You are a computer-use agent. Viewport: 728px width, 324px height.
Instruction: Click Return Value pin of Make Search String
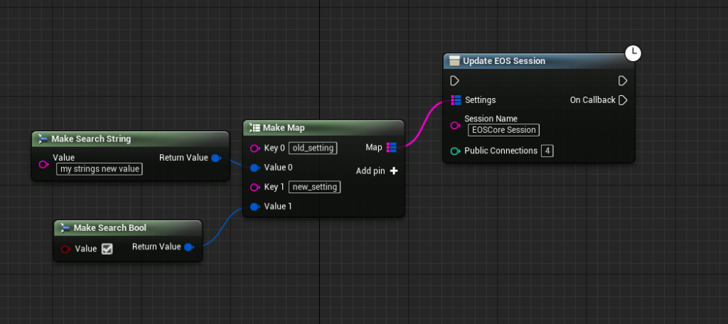click(216, 158)
